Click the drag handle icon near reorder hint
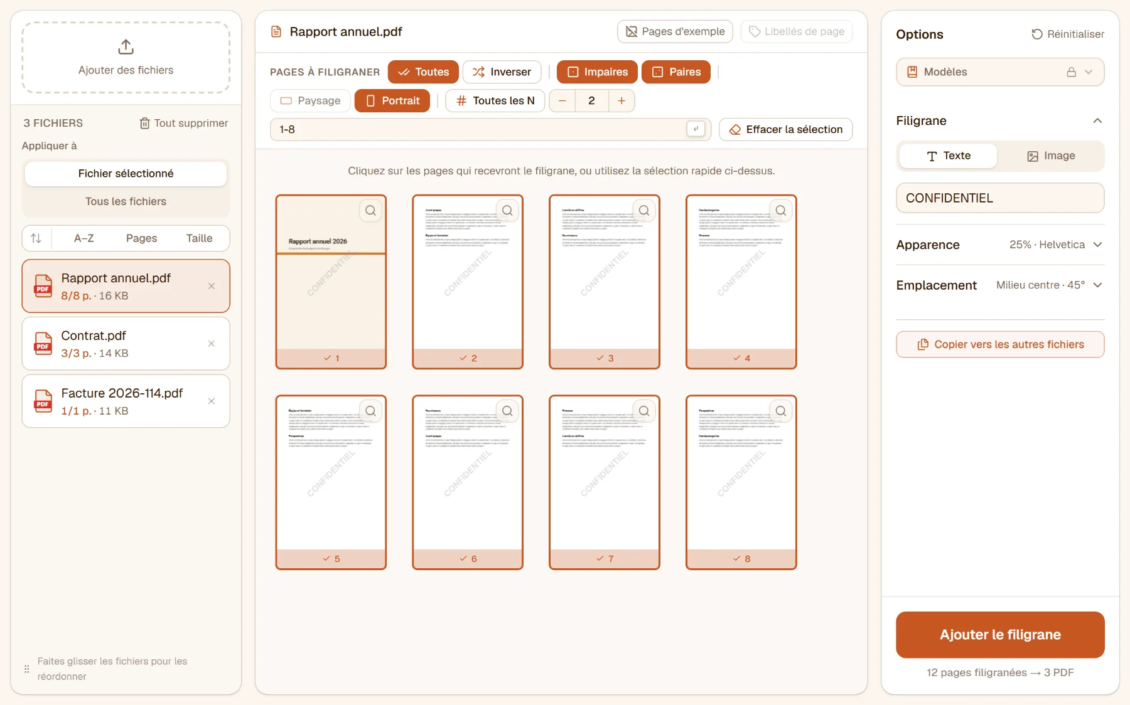This screenshot has height=705, width=1130. click(26, 669)
